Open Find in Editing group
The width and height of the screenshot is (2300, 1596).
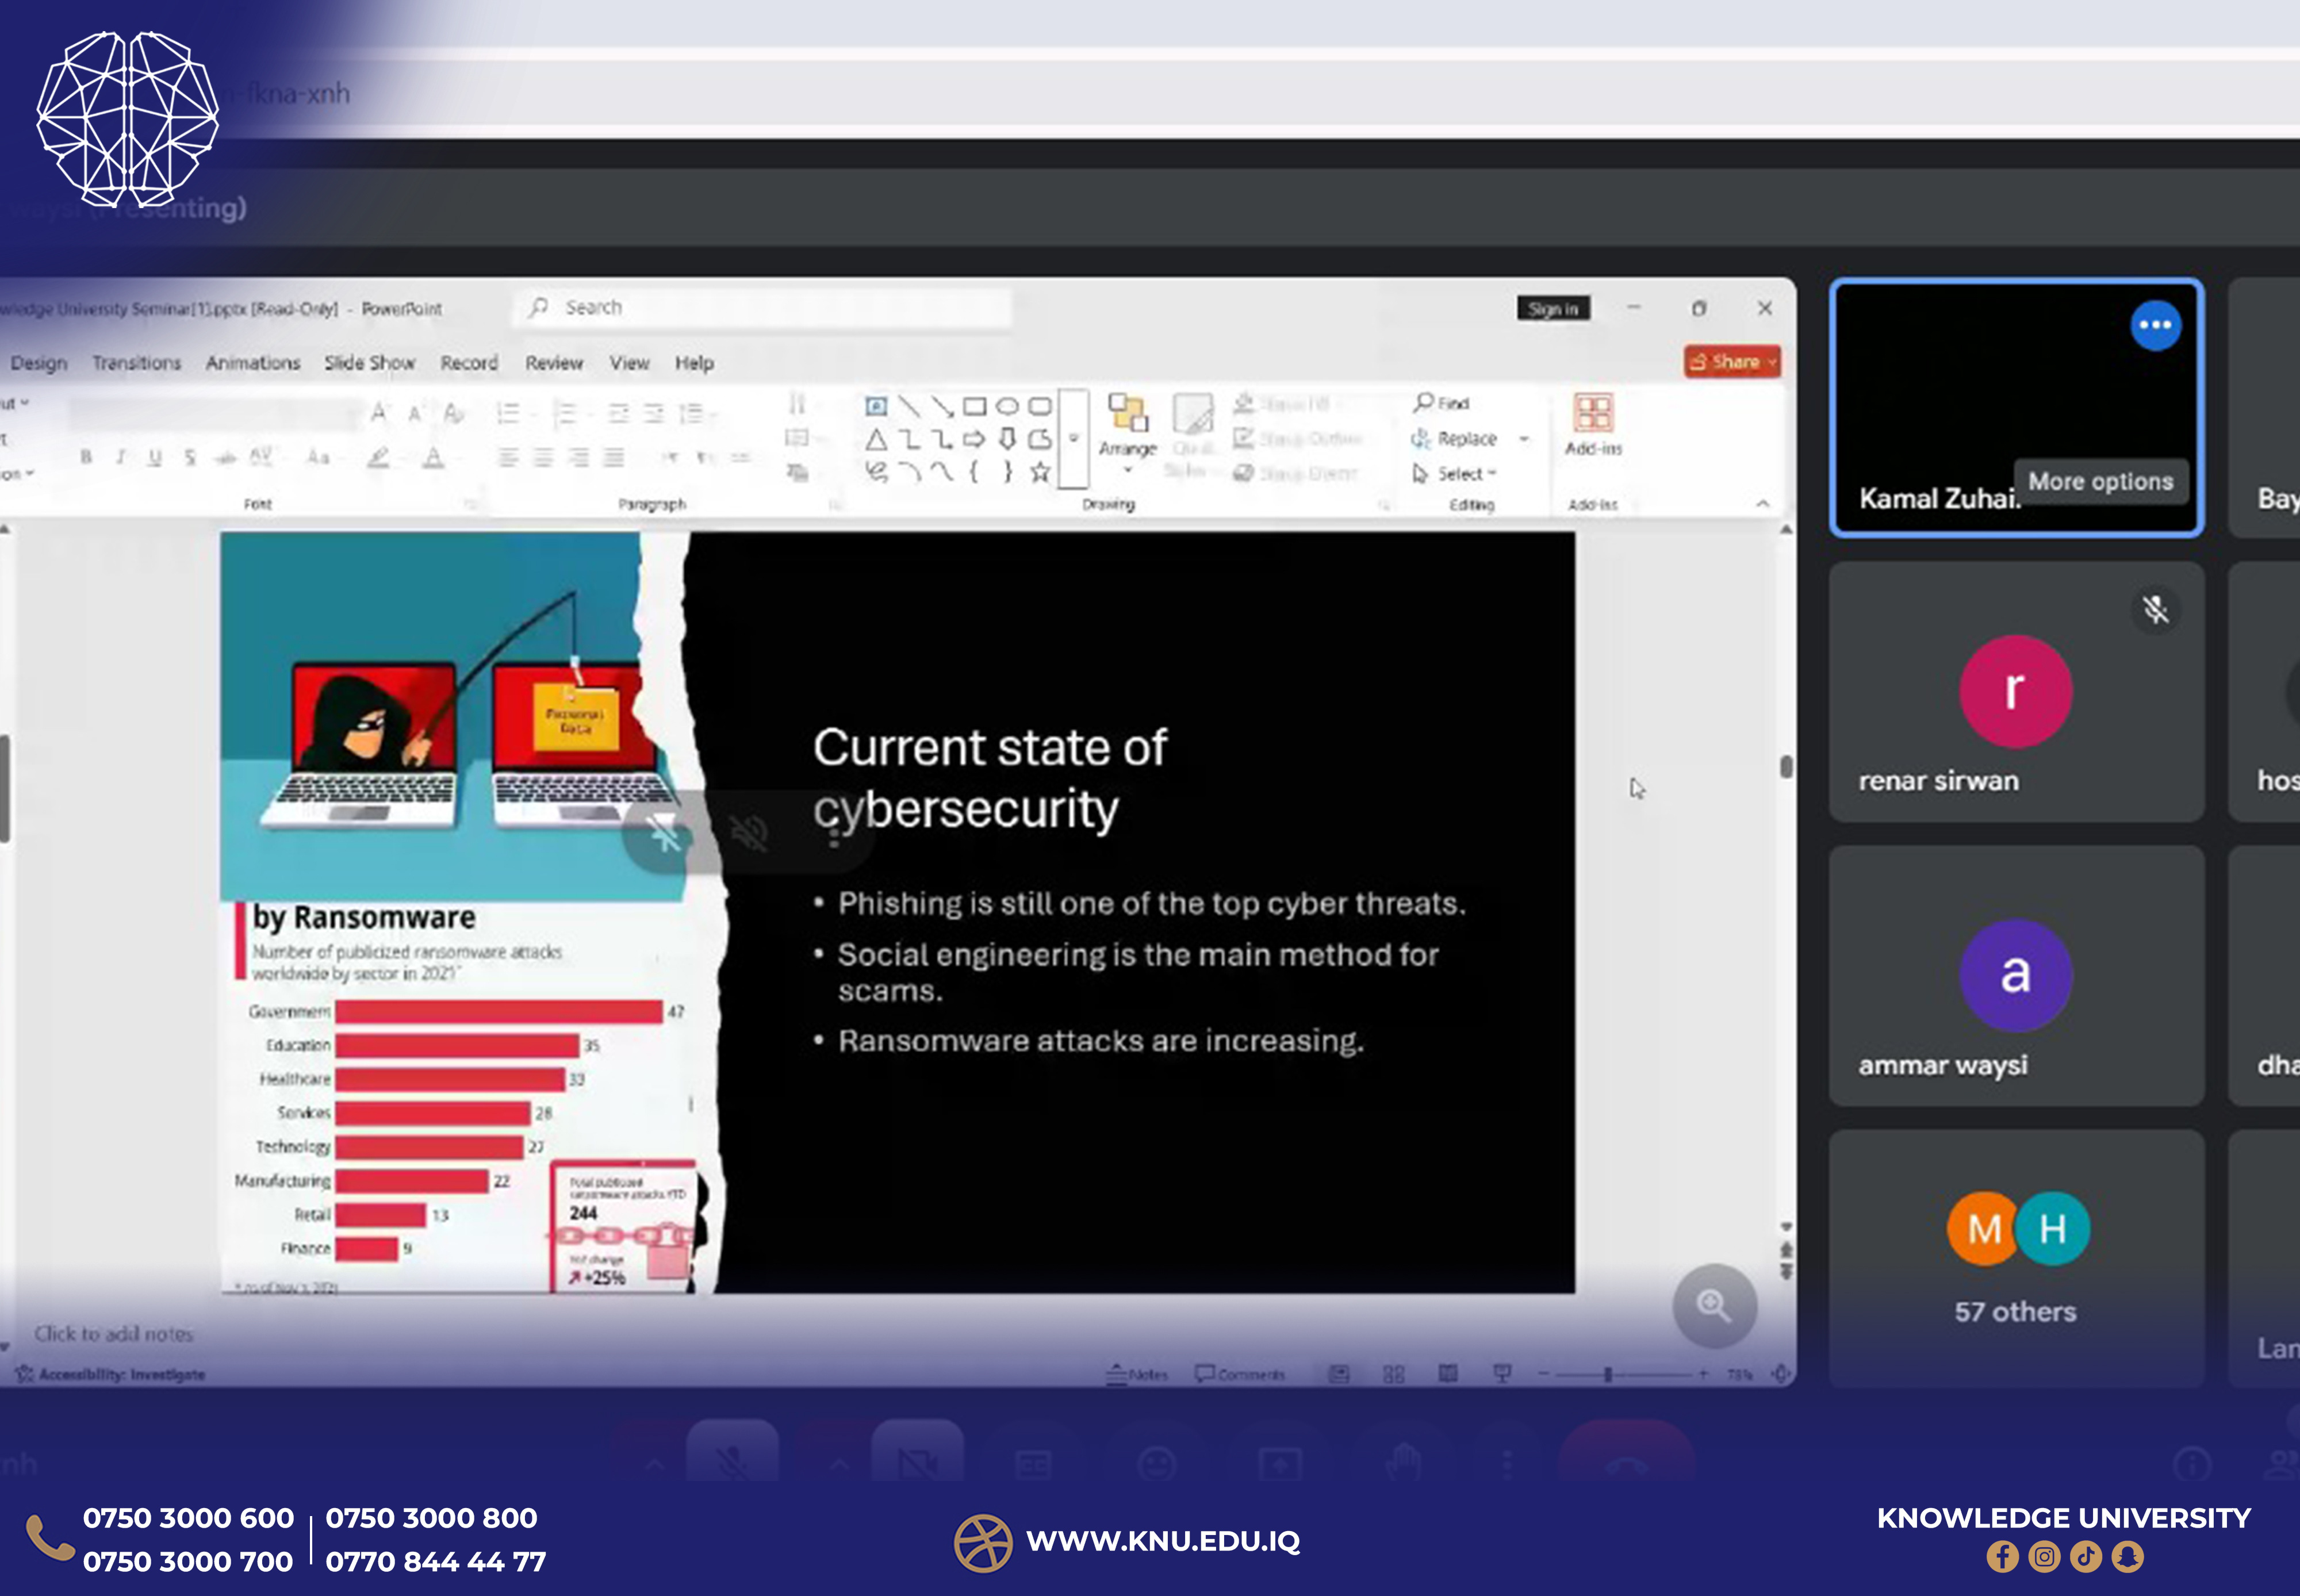1442,403
